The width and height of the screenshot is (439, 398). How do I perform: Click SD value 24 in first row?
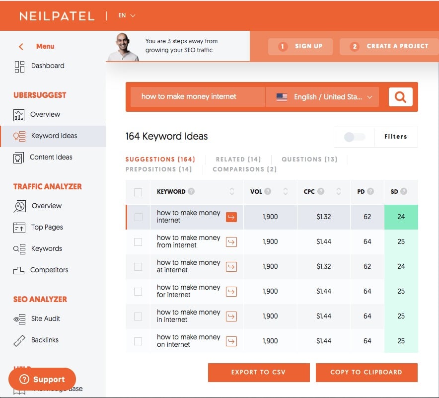tap(401, 217)
